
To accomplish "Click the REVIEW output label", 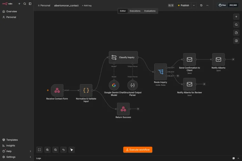I will click(x=171, y=72).
